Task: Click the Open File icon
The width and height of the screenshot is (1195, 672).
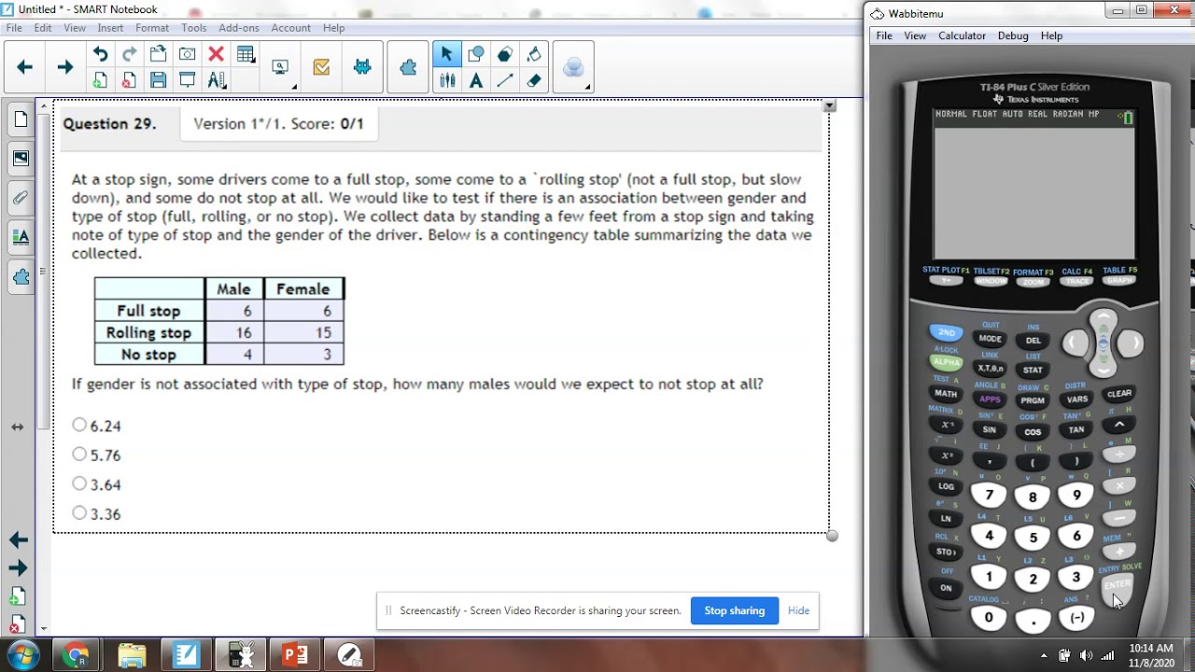Action: pos(158,54)
